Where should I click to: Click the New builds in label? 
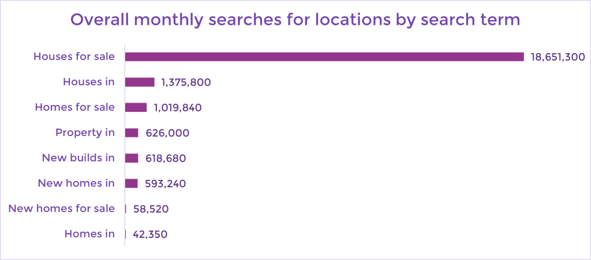coord(78,157)
